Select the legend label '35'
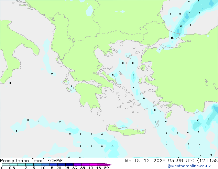218x169 pixels. (83, 168)
